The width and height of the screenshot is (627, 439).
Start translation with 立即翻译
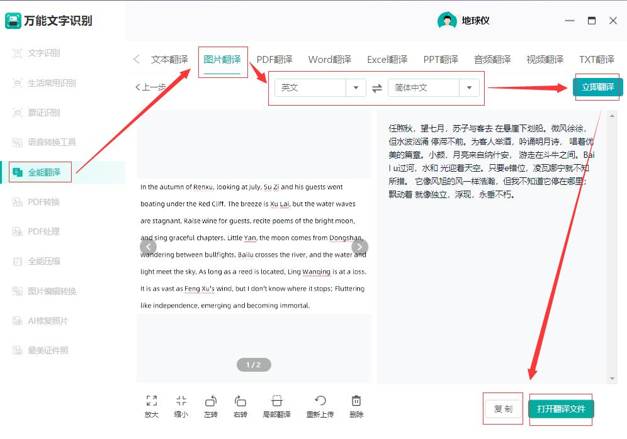597,87
